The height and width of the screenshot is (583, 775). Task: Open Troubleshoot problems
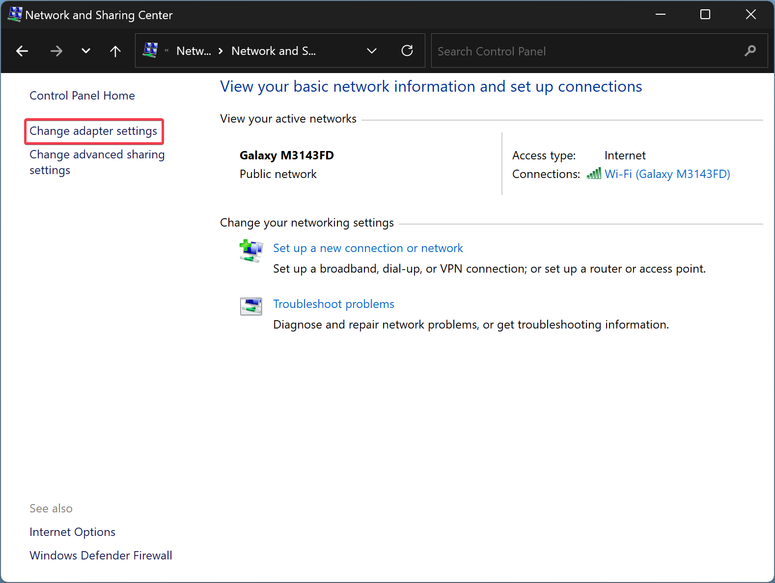click(x=333, y=304)
